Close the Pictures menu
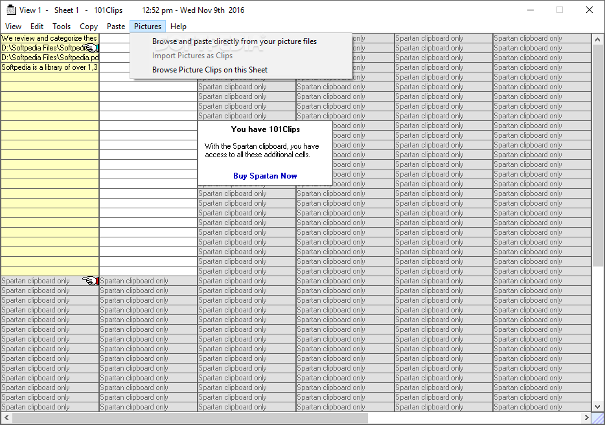 (148, 27)
